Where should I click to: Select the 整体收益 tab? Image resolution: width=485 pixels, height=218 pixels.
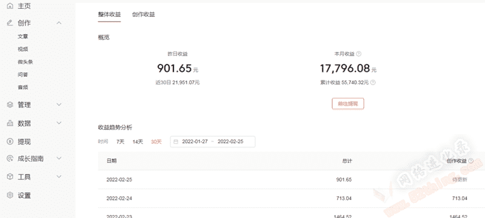pos(109,14)
